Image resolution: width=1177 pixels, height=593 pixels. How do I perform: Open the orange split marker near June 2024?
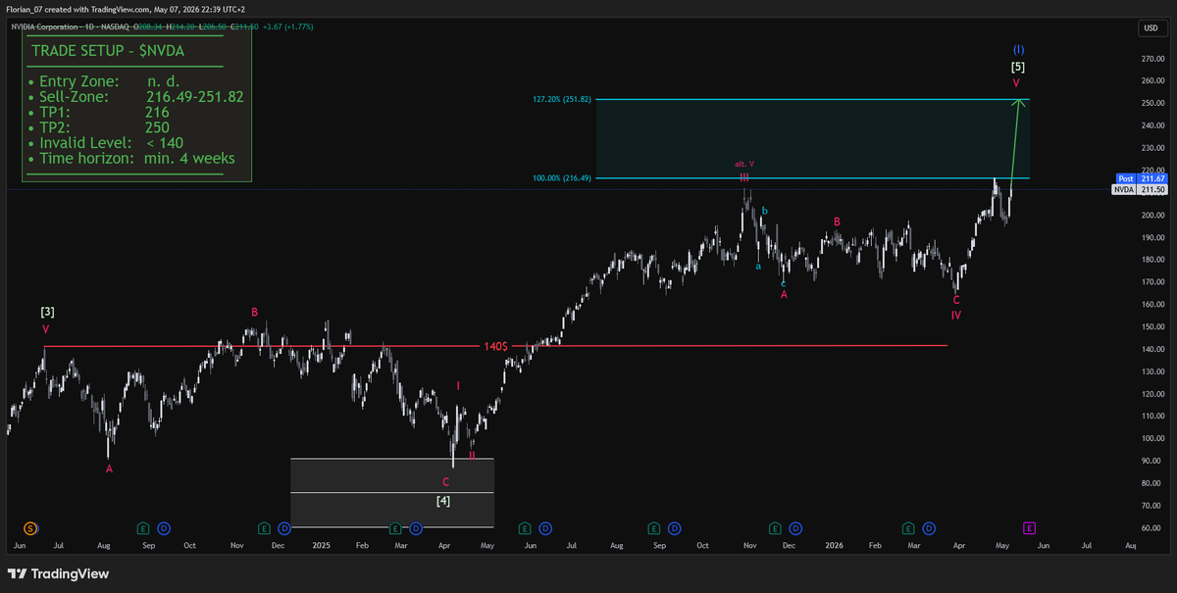[30, 527]
